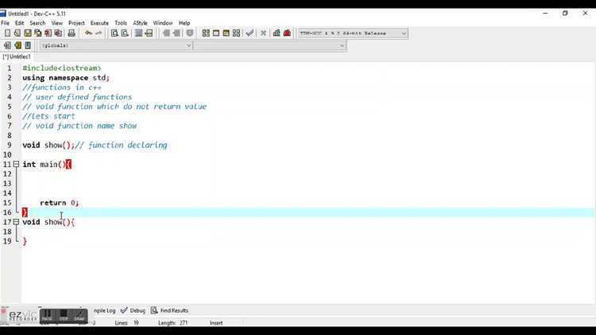Click the Close file toolbar icon
The image size is (596, 335).
point(48,33)
